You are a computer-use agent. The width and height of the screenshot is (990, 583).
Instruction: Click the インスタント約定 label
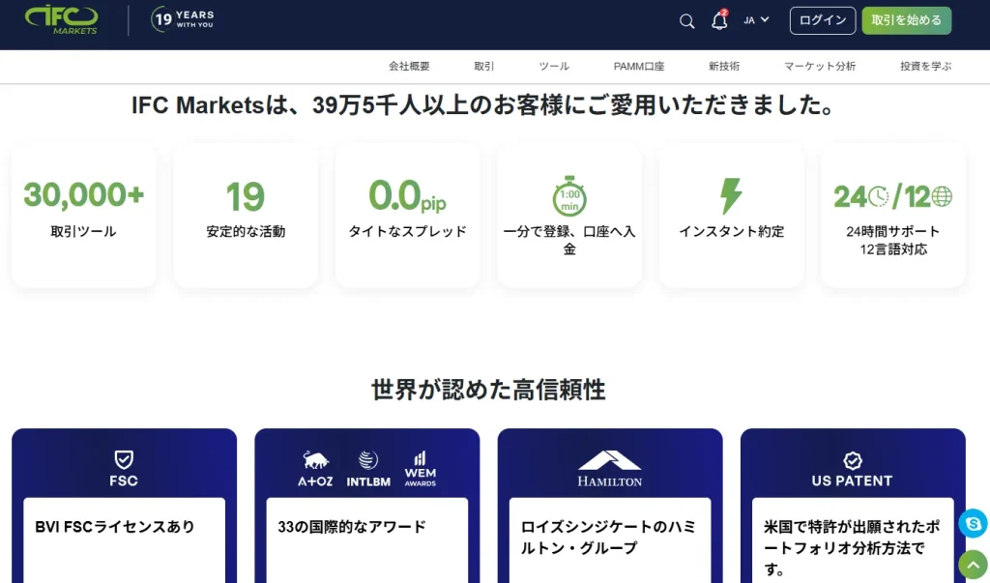click(731, 231)
